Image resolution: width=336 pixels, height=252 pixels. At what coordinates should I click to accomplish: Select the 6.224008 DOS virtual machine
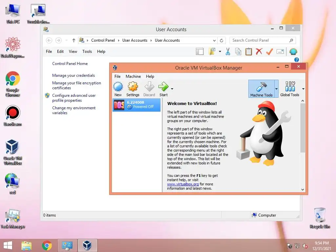point(136,105)
